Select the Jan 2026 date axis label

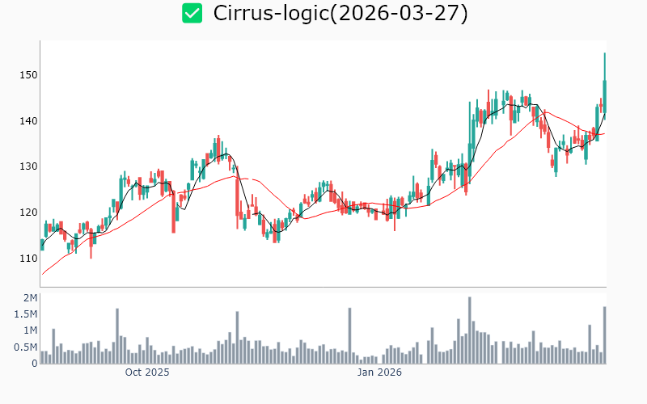click(380, 372)
